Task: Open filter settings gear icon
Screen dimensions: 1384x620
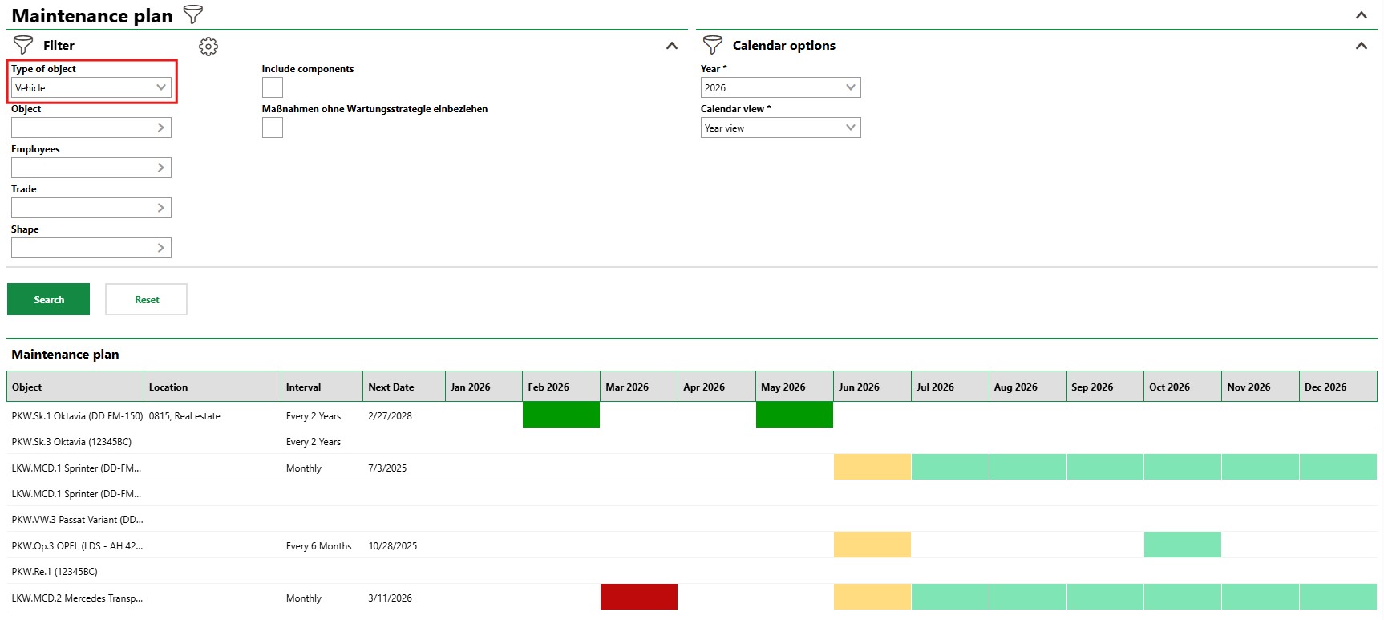Action: click(x=208, y=47)
